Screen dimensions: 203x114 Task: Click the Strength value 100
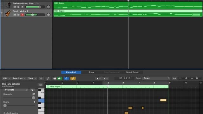pyautogui.click(x=33, y=94)
